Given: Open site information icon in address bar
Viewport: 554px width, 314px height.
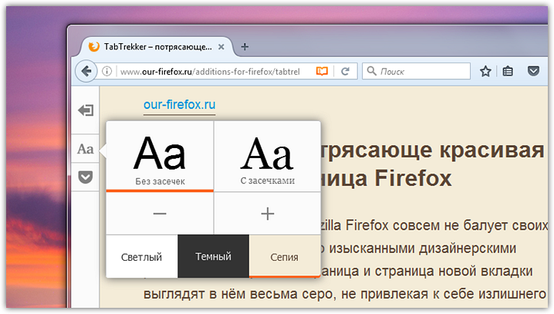Looking at the screenshot, I should point(106,71).
